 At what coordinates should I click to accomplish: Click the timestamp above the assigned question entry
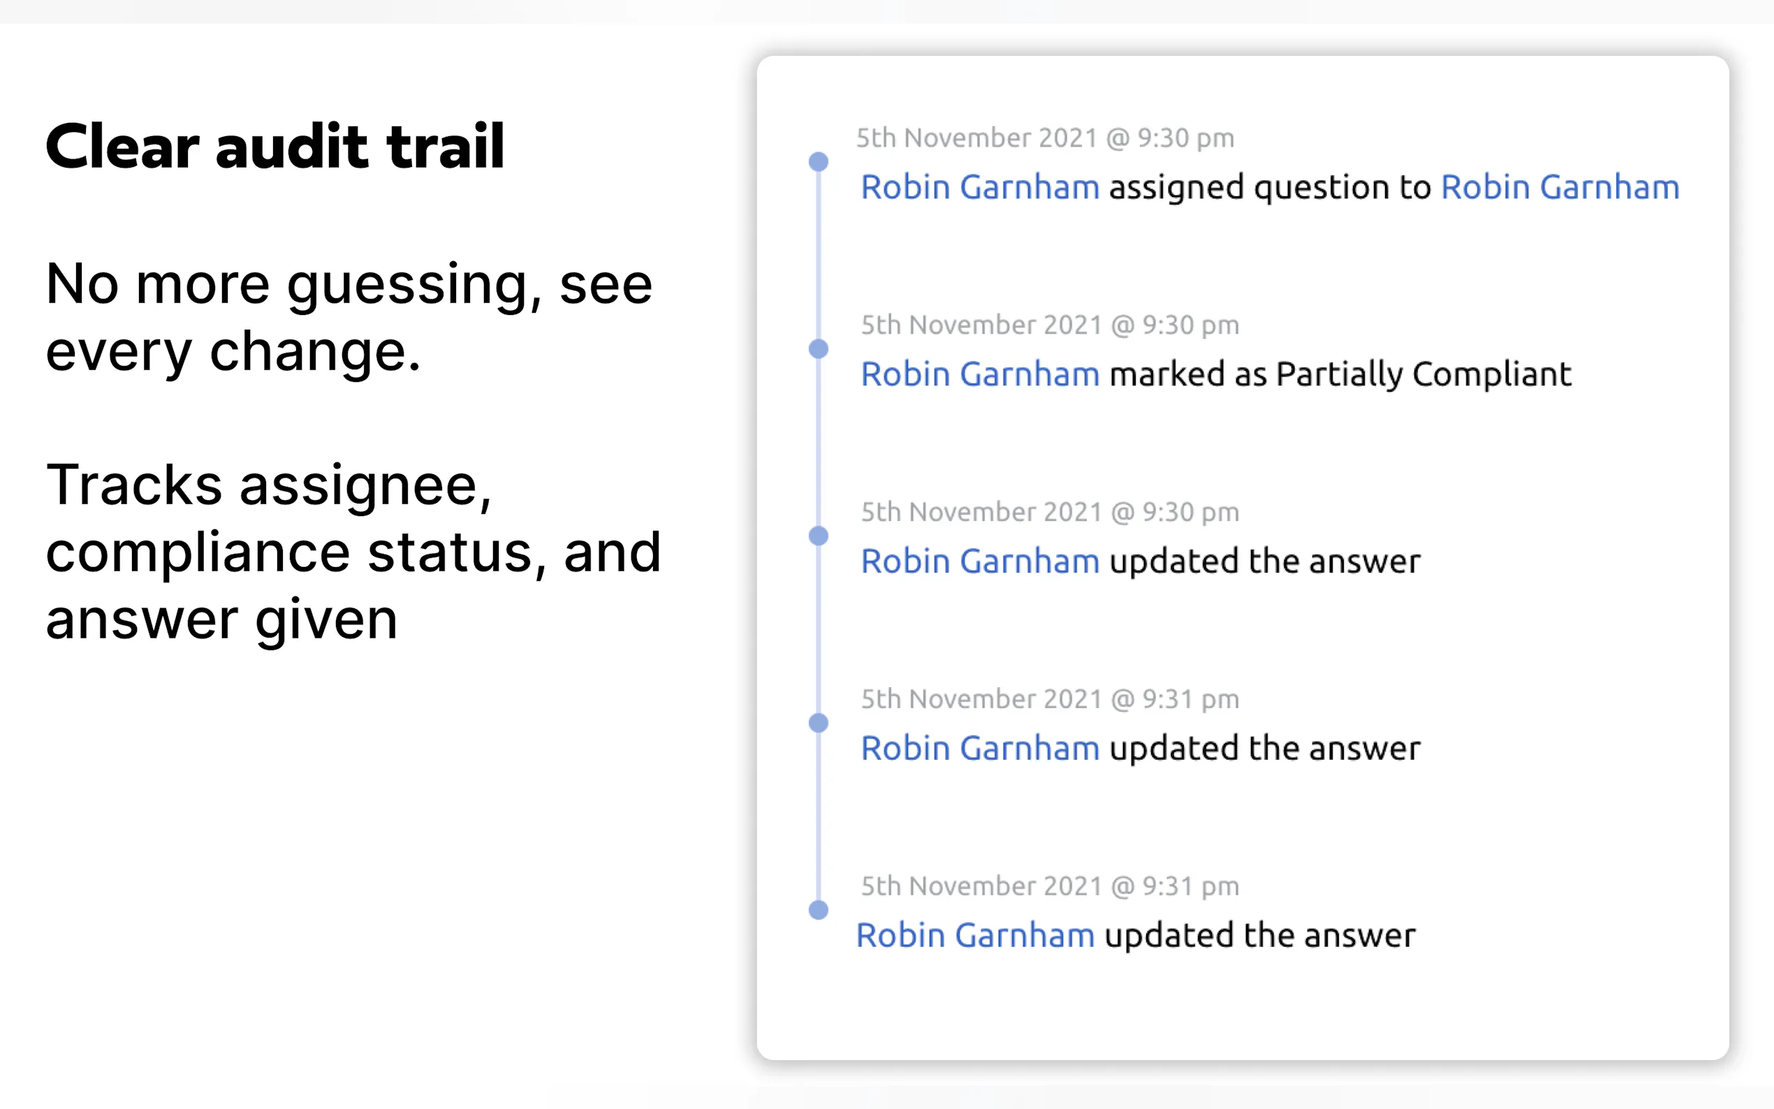click(1045, 138)
